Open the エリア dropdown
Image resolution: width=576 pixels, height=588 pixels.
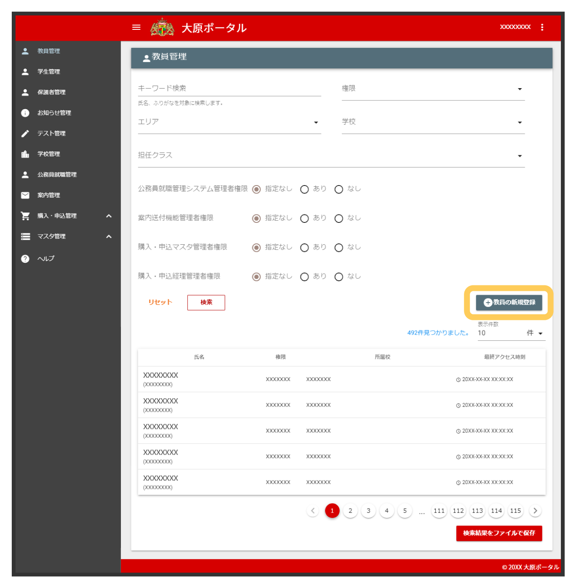[229, 122]
